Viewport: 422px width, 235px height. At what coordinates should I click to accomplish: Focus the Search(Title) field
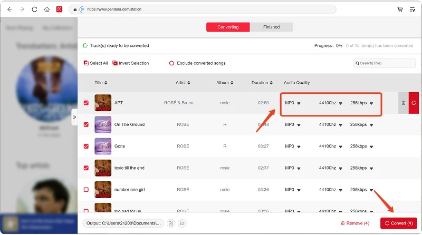tap(385, 63)
